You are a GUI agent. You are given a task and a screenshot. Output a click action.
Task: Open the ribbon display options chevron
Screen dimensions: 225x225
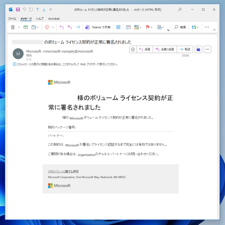click(x=214, y=30)
